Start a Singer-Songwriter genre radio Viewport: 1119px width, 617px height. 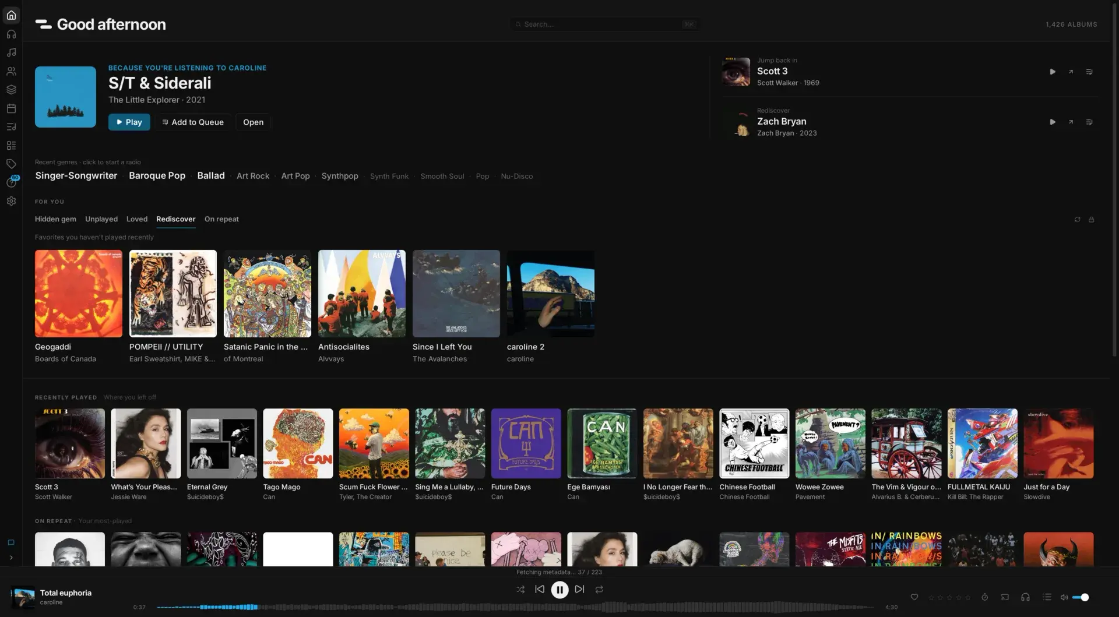tap(76, 176)
